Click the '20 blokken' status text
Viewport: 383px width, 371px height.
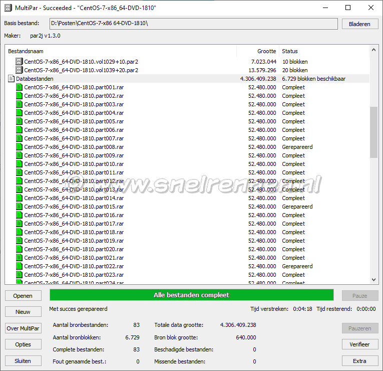295,70
